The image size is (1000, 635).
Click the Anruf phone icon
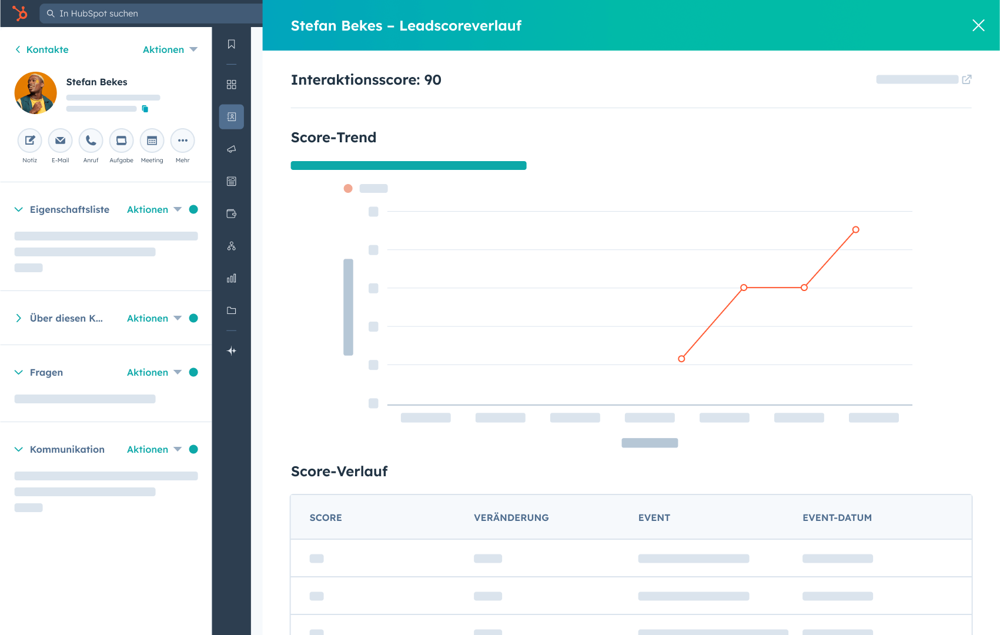91,141
